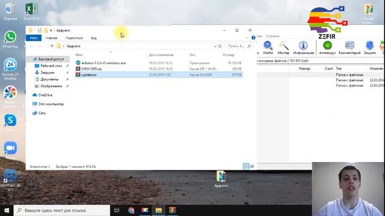Open Chrome from the taskbar
This screenshot has width=385, height=216.
coord(131,211)
